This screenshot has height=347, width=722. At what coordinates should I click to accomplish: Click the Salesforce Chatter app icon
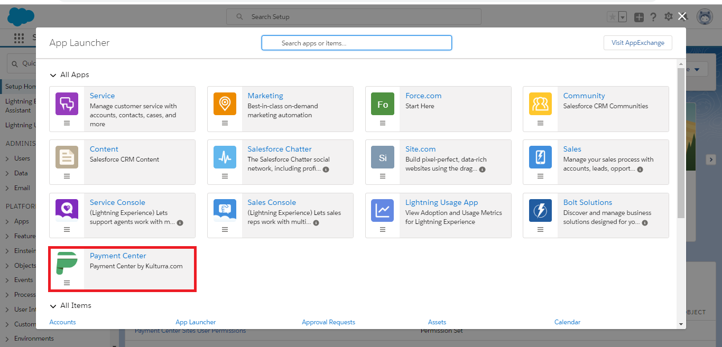pyautogui.click(x=225, y=157)
